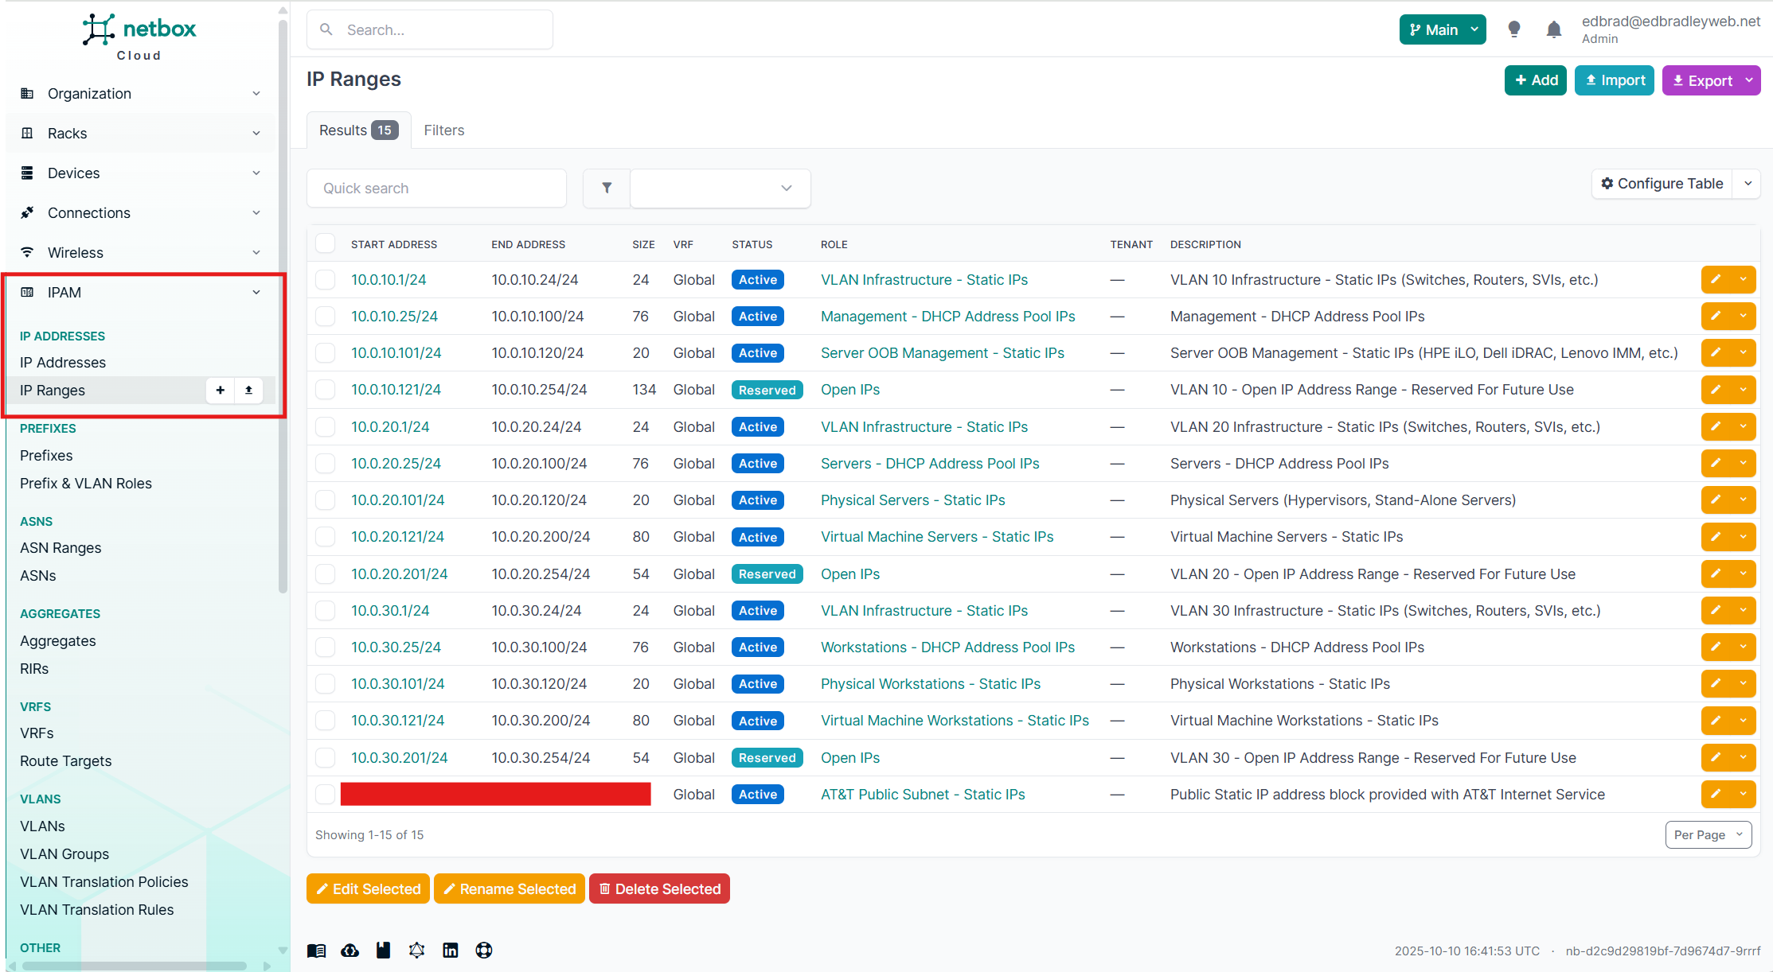1773x972 pixels.
Task: Open the Per Page dropdown
Action: point(1708,834)
